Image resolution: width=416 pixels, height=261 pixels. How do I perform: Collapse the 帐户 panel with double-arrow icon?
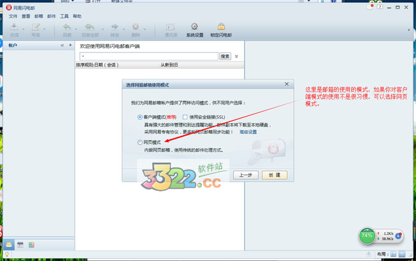pos(62,45)
